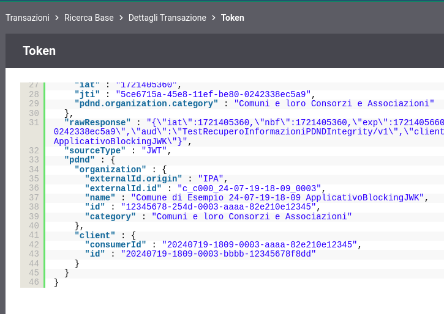Click line number 41 in the gutter

(x=34, y=235)
